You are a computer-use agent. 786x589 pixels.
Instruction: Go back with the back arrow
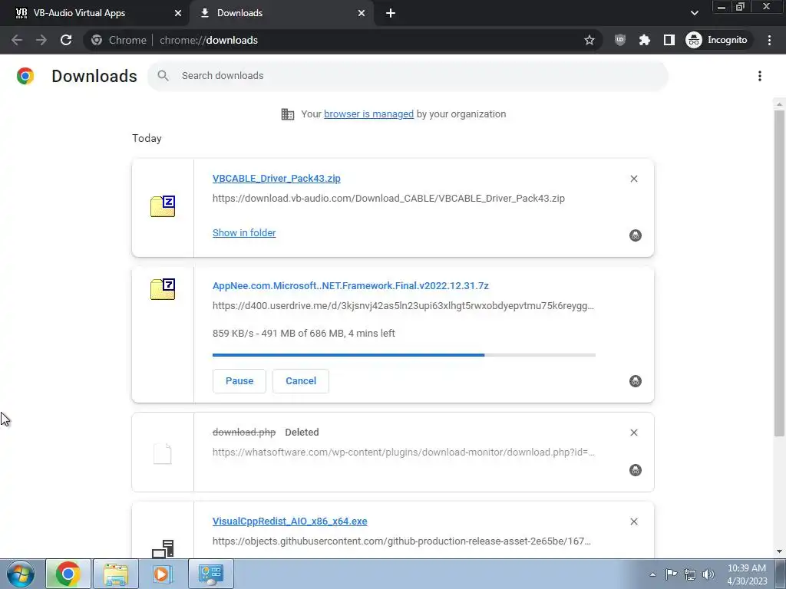17,40
